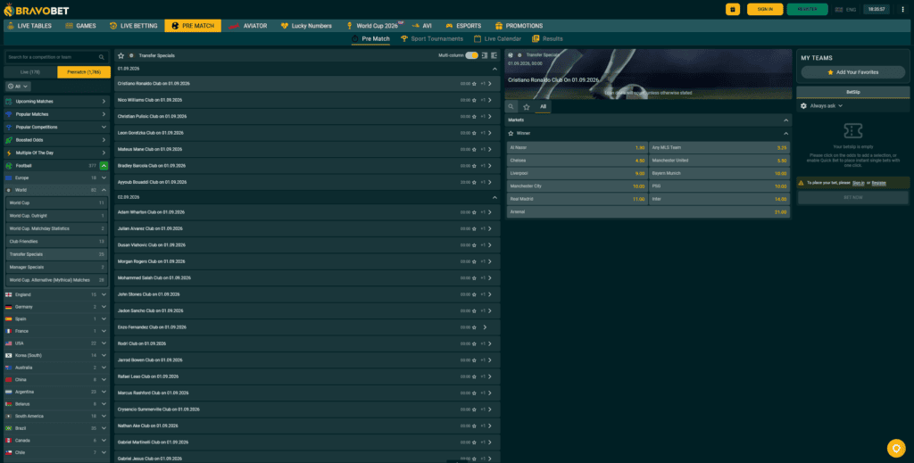Open the Esports tab
914x463 pixels.
pos(463,26)
